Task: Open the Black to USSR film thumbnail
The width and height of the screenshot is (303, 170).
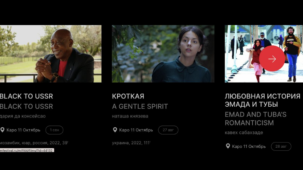Action: tap(51, 54)
